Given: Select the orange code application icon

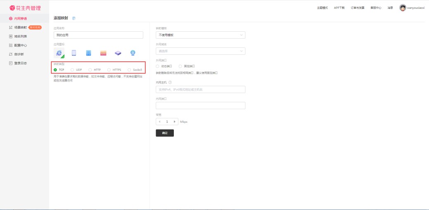Looking at the screenshot, I should tap(103, 53).
